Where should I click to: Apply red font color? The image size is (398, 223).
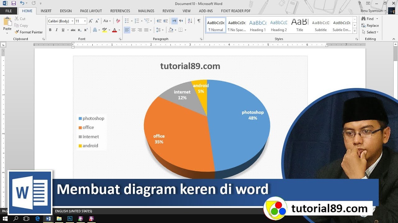(114, 30)
